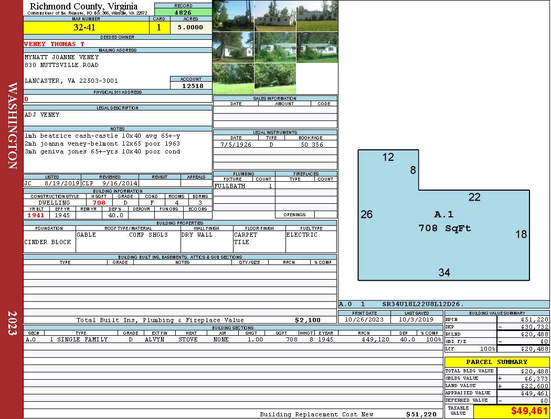
Task: Select the yellow map number 32-41 field
Action: pyautogui.click(x=86, y=28)
